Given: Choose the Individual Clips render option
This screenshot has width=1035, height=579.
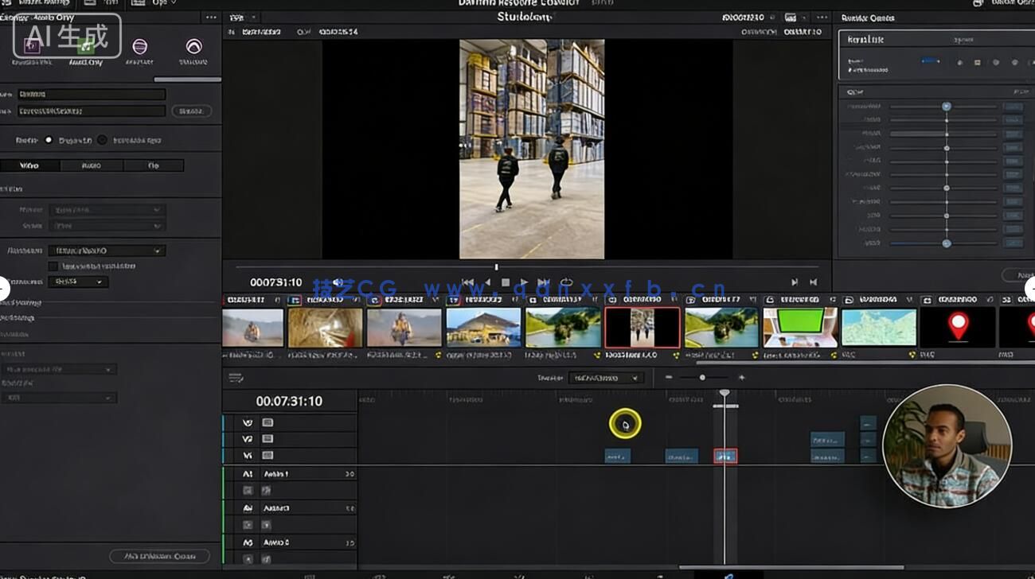Looking at the screenshot, I should 102,140.
